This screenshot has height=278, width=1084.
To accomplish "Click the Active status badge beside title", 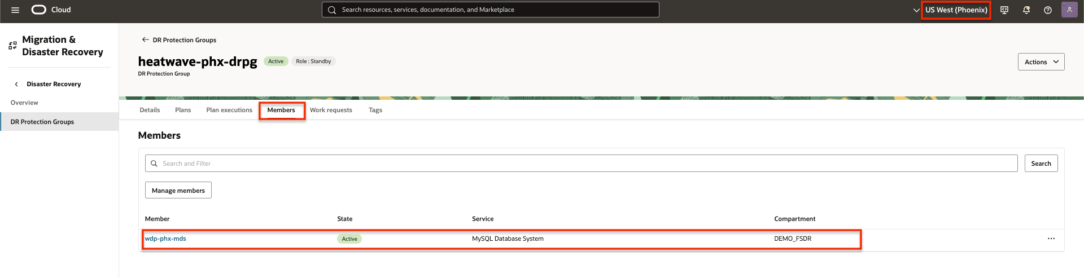I will (276, 61).
